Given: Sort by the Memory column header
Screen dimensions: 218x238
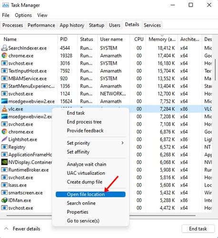Looking at the screenshot, I should point(162,39).
